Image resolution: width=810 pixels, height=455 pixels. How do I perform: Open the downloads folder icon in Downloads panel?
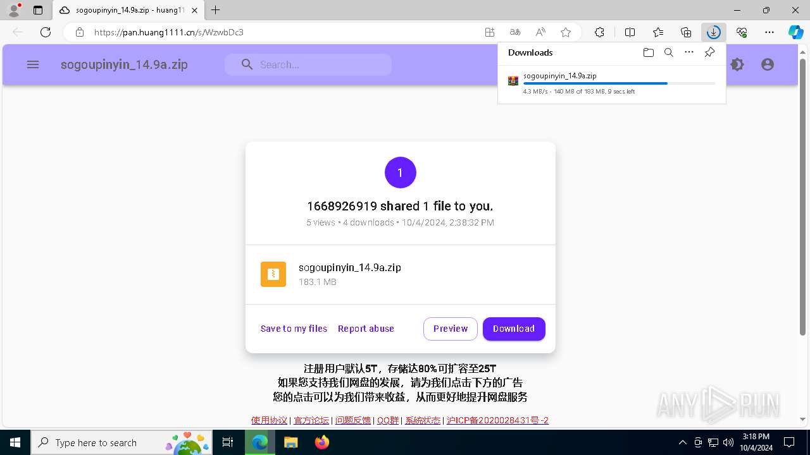[648, 52]
